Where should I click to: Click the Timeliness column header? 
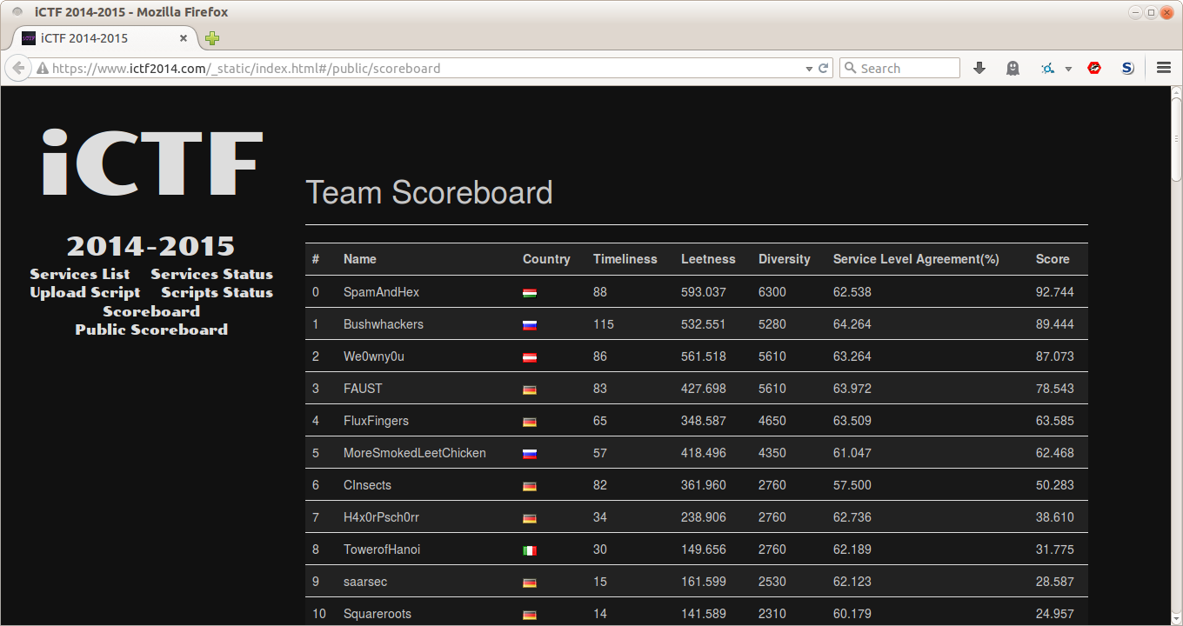pos(625,259)
